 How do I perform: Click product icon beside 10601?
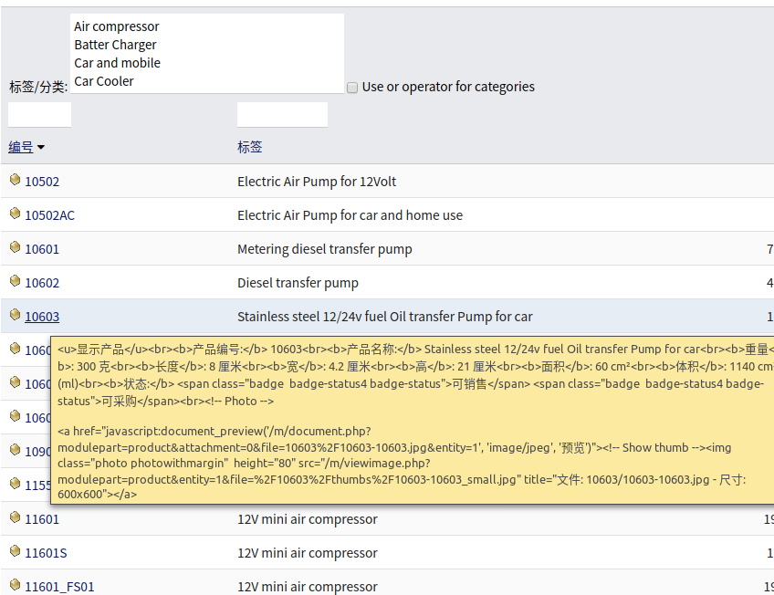[16, 246]
